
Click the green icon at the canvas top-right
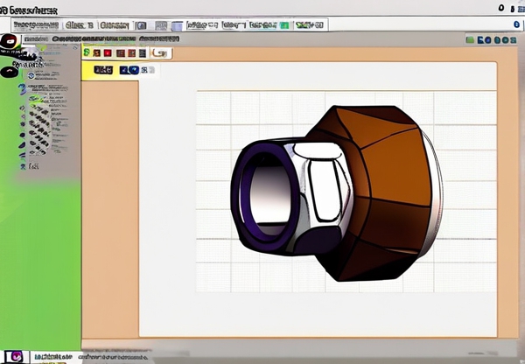(x=470, y=39)
